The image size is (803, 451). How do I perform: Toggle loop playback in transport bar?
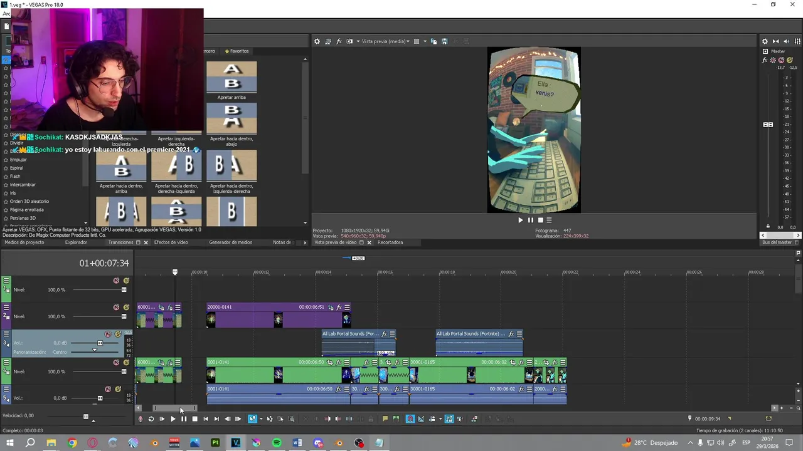tap(151, 419)
